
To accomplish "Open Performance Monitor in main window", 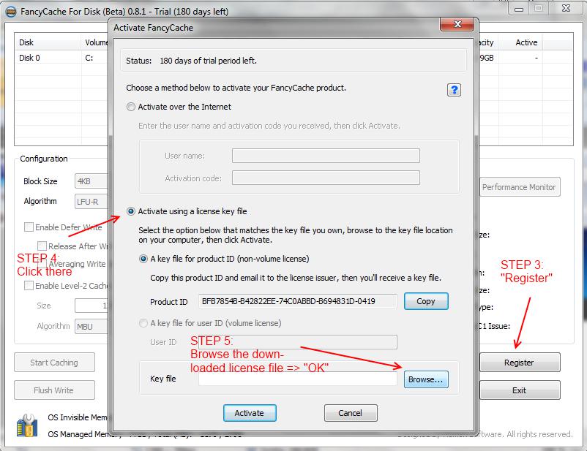I will pos(520,187).
